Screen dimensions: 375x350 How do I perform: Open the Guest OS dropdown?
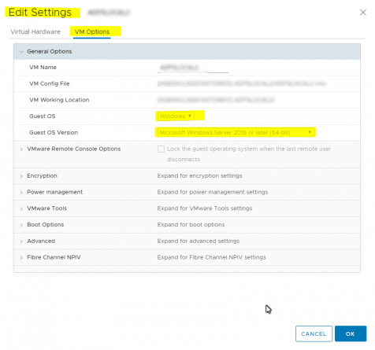176,116
